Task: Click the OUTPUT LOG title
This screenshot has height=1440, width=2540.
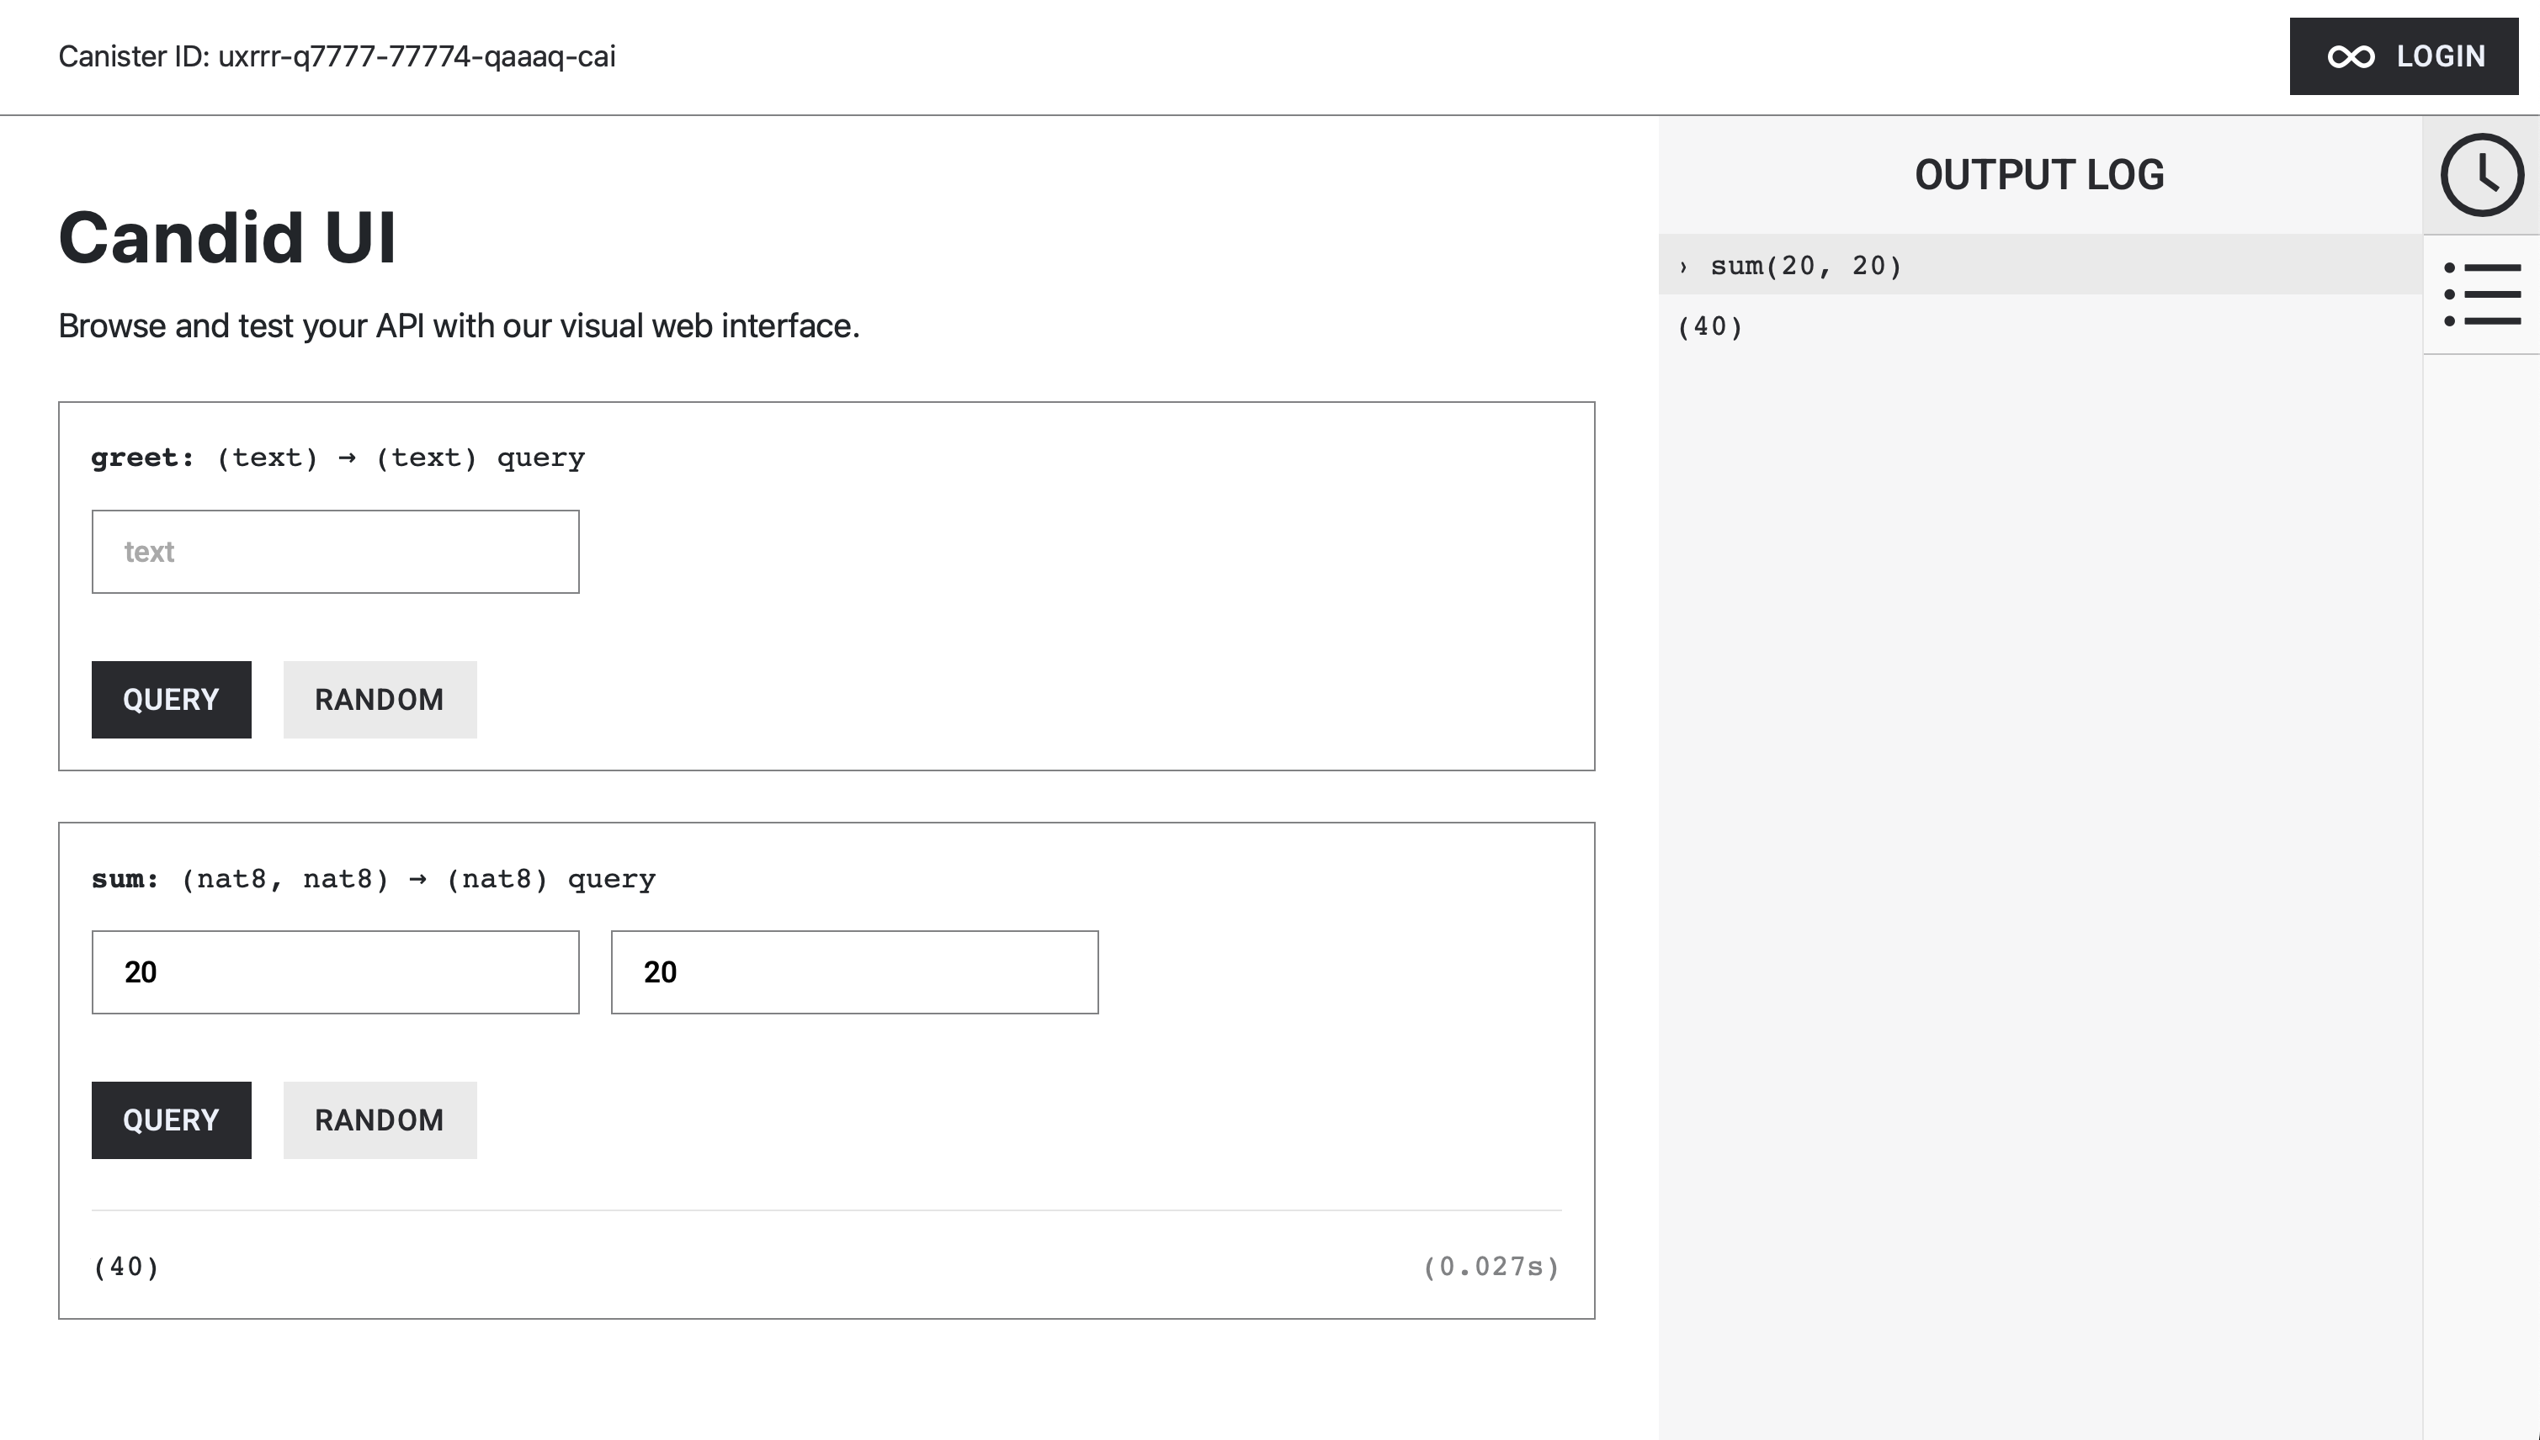Action: pyautogui.click(x=2038, y=175)
